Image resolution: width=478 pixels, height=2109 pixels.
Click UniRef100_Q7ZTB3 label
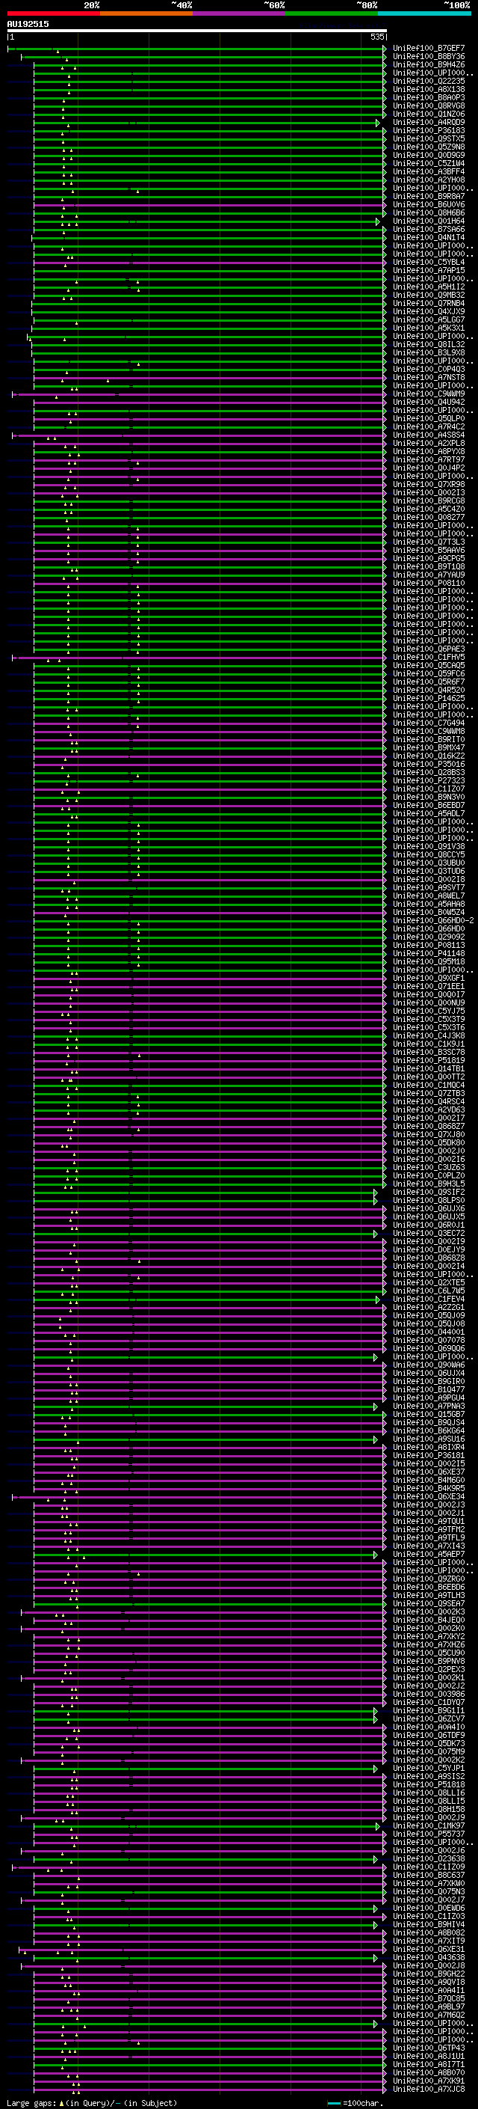pos(428,1094)
